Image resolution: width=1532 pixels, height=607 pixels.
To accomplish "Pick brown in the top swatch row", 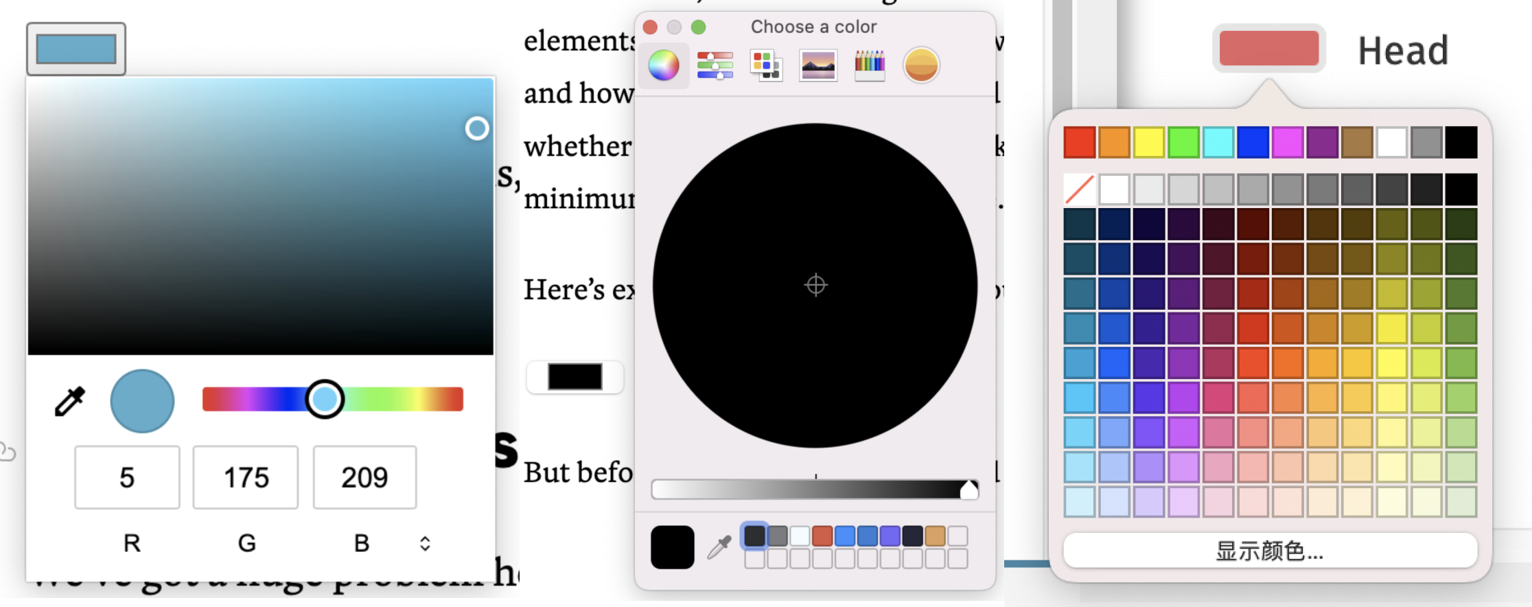I will [1357, 142].
